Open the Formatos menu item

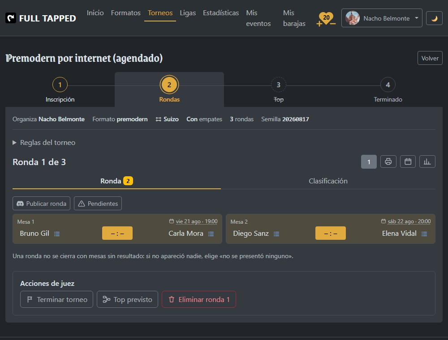point(126,13)
